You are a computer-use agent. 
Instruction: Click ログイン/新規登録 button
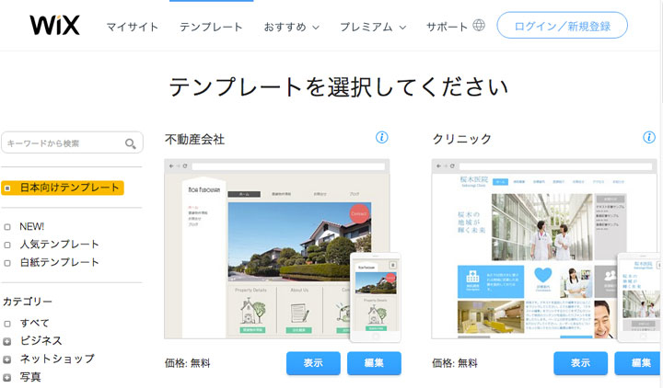(562, 26)
